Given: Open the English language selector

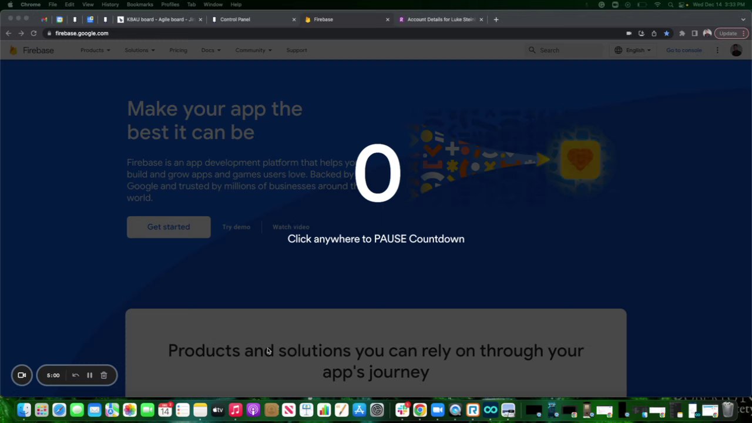Looking at the screenshot, I should click(633, 51).
